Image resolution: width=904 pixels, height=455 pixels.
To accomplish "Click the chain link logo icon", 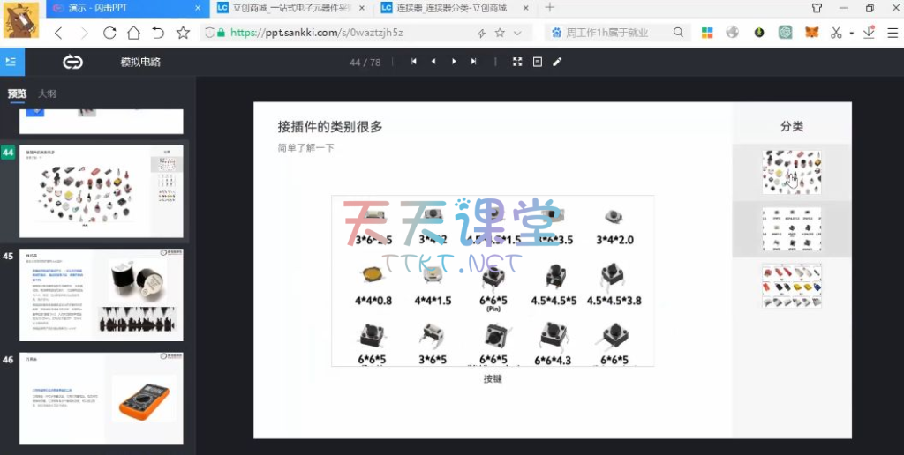I will pos(72,62).
